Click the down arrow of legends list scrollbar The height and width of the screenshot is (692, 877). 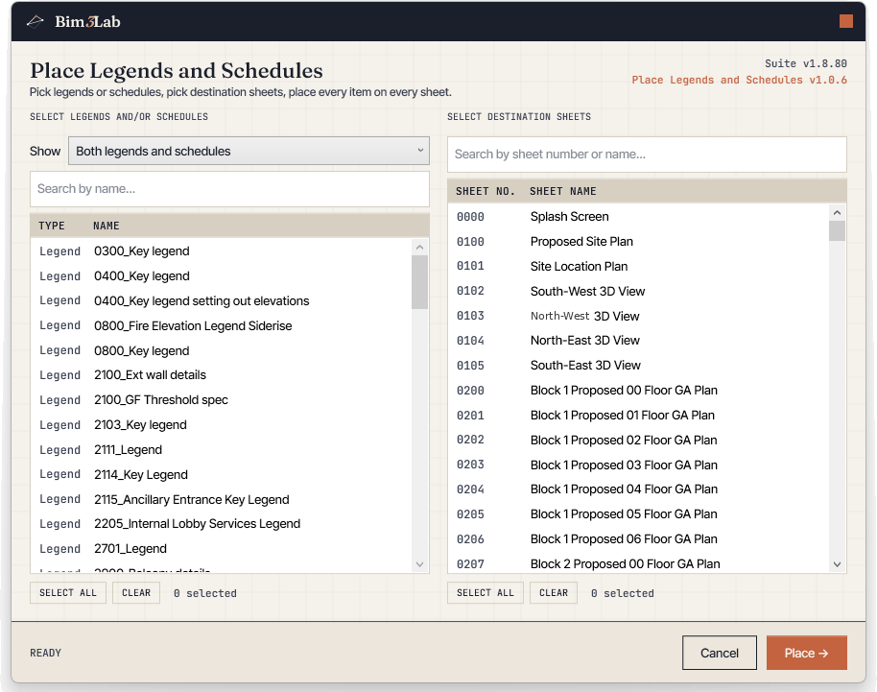click(420, 564)
